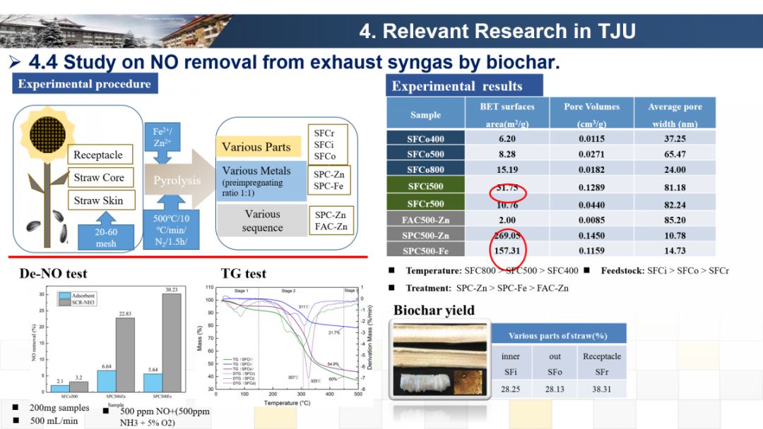Click the pore volume '0.1289'
Screen dimensions: 763x429
592,187
